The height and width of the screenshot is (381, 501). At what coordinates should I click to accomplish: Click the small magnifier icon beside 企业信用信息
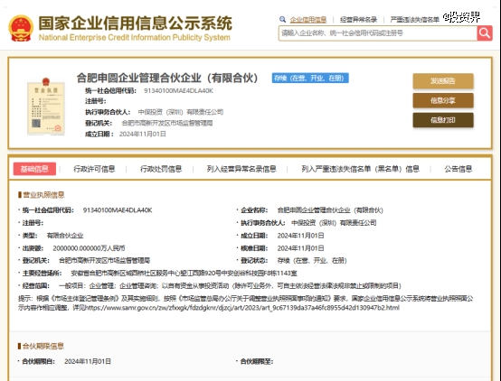(x=282, y=20)
